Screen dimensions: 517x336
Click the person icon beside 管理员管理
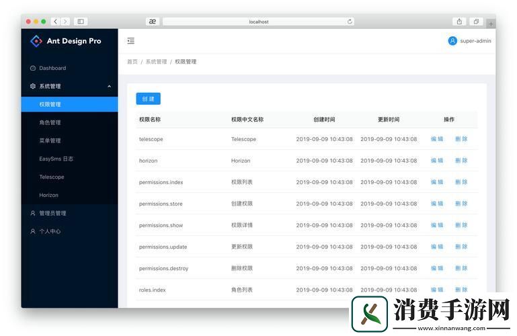point(33,213)
